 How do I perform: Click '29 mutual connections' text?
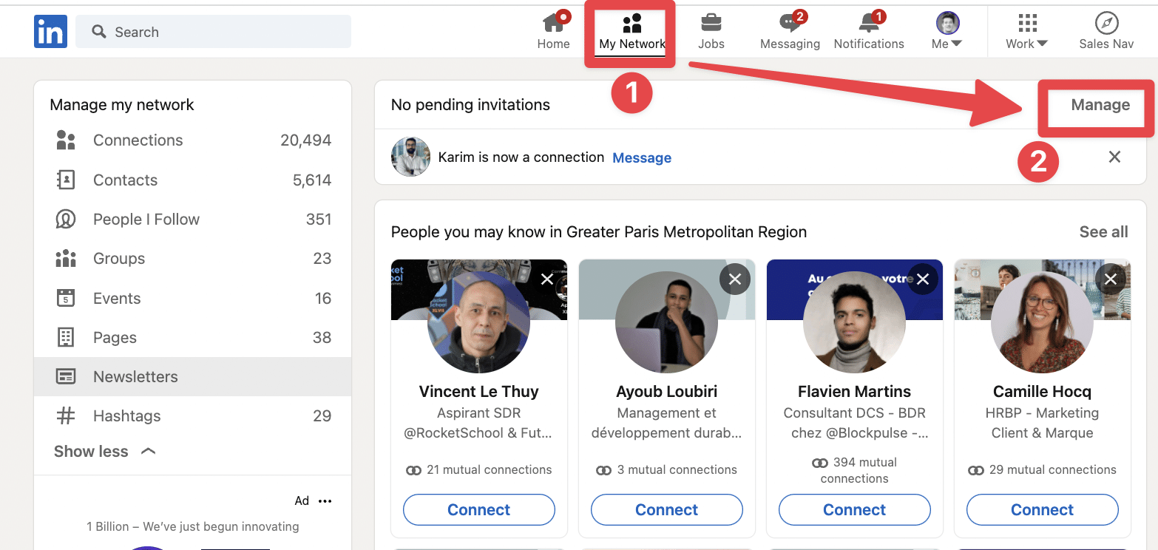1052,469
